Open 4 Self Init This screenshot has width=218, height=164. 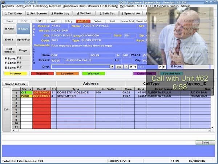coord(84,13)
